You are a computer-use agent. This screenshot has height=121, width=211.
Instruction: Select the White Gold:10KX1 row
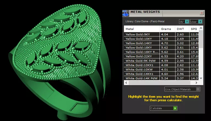(x=161, y=65)
